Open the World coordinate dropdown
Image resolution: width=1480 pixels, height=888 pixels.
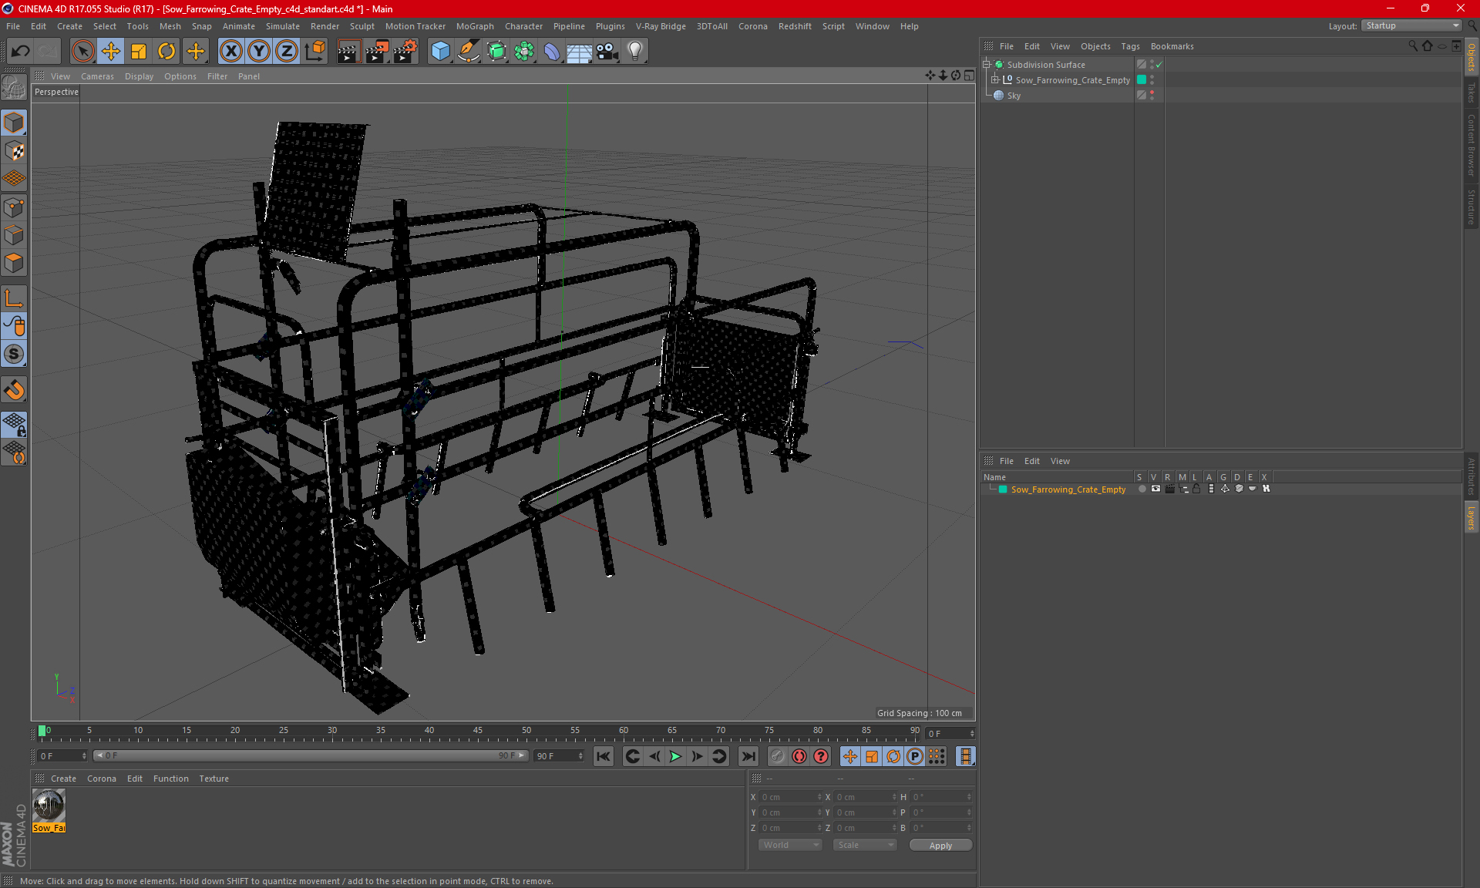(790, 845)
